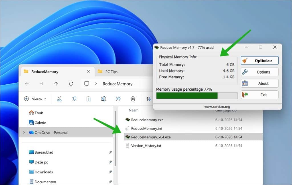292x185 pixels.
Task: Click the ReduceMemory.exe chip icon
Action: point(127,120)
